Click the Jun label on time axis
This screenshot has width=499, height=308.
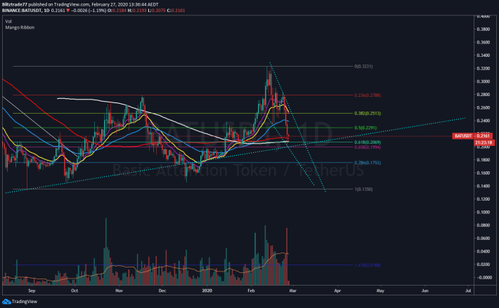(x=425, y=290)
